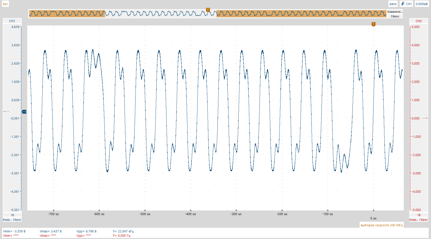This screenshot has height=239, width=431.
Task: Click the -700 us time axis label
Action: (x=53, y=214)
